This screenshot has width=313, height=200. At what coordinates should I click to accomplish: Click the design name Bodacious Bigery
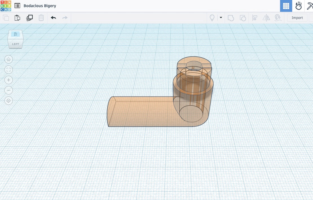pos(40,6)
